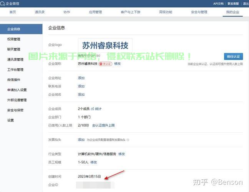Click the 1 个部门 department count
This screenshot has width=249, height=192.
[x=84, y=117]
